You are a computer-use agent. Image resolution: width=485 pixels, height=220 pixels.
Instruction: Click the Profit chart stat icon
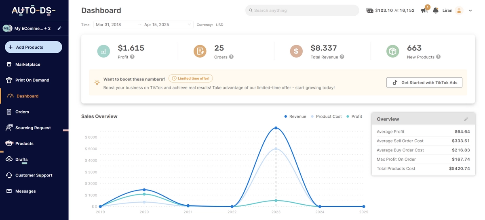click(103, 51)
